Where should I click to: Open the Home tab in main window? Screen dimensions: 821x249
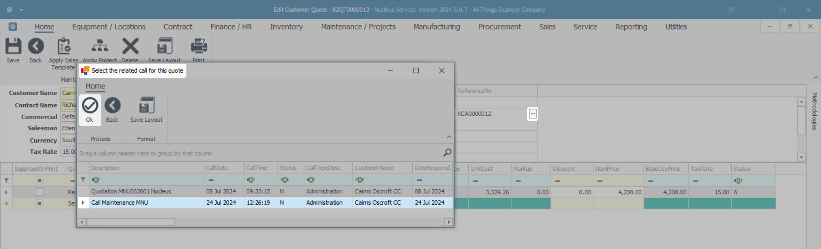pyautogui.click(x=44, y=26)
